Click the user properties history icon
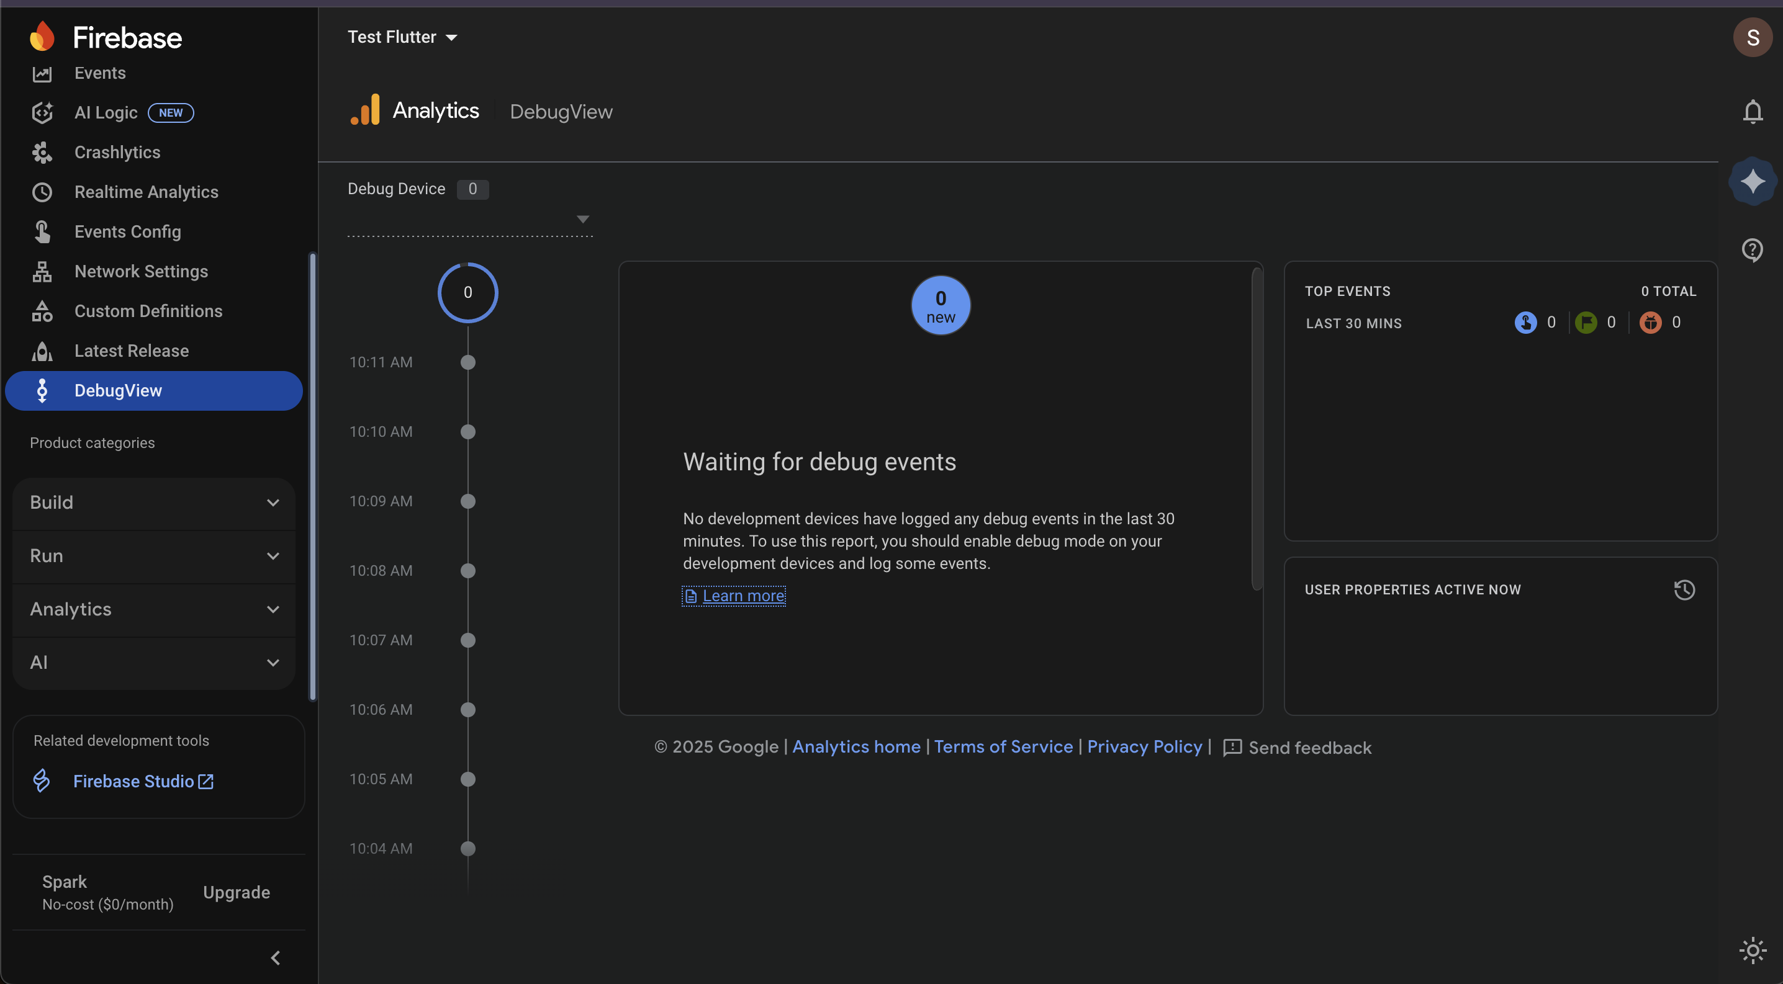 click(1684, 590)
